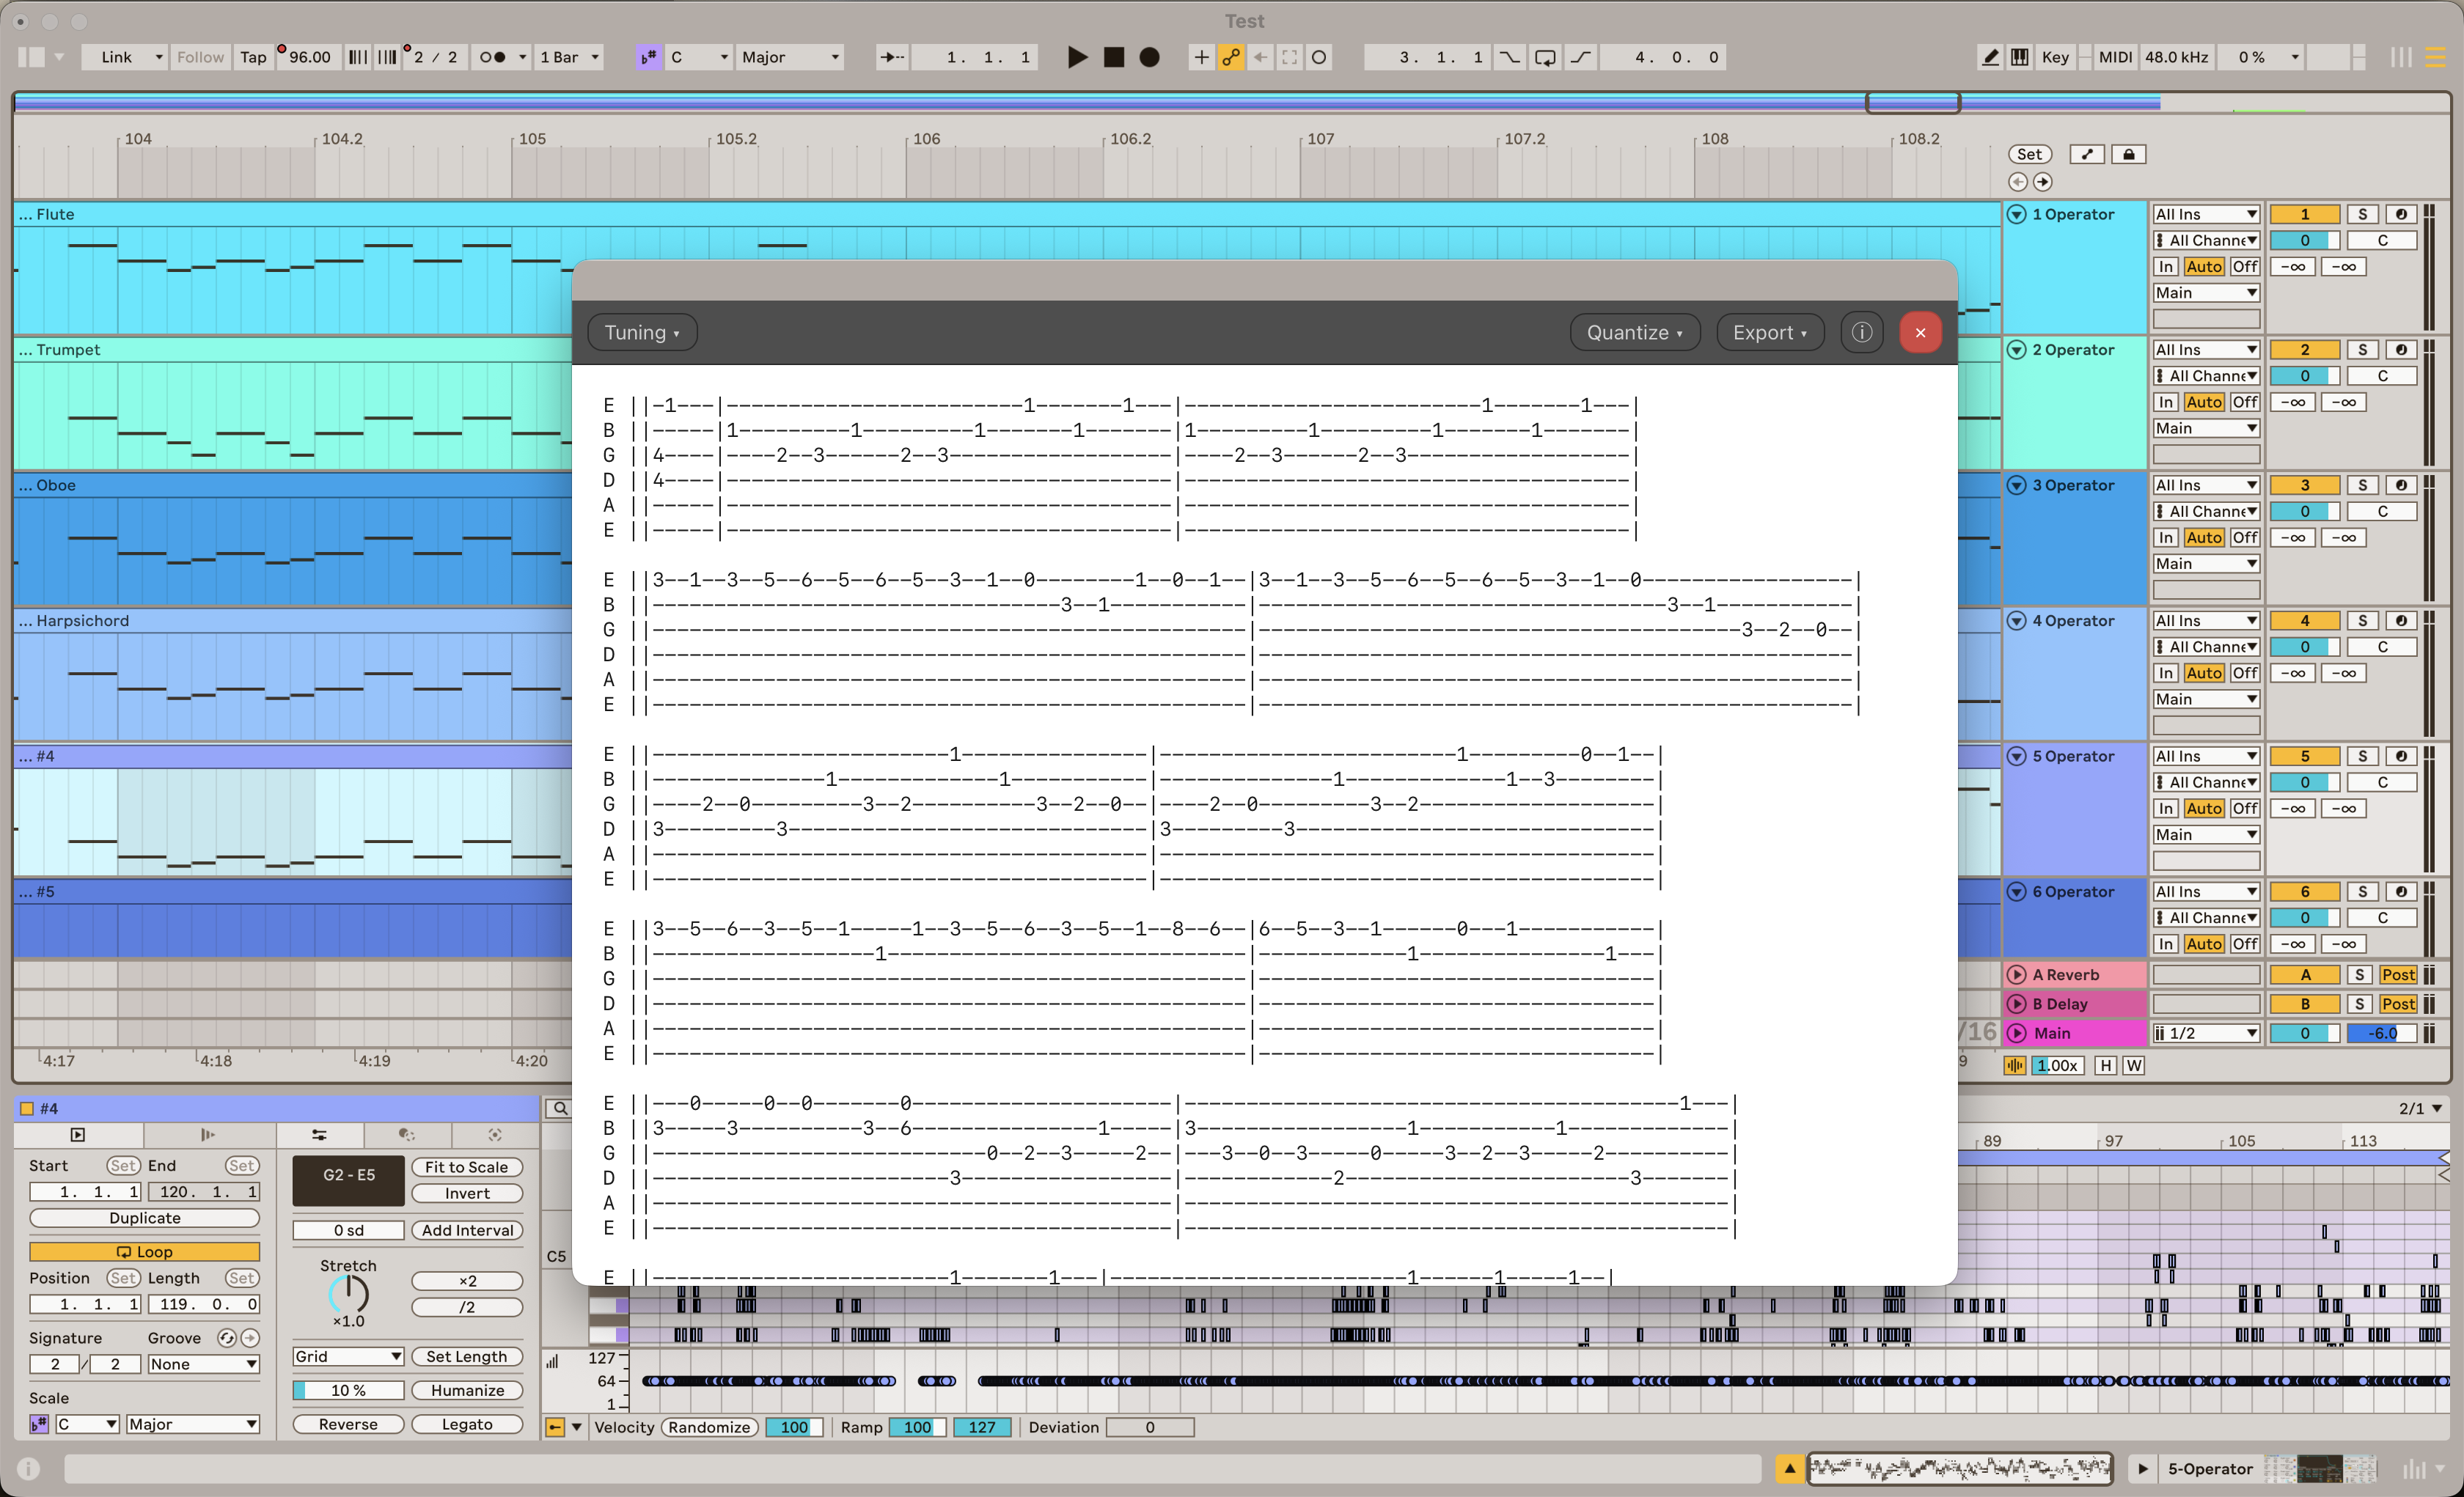2464x1497 pixels.
Task: Click the 10 % humanize amount slider
Action: [x=348, y=1390]
